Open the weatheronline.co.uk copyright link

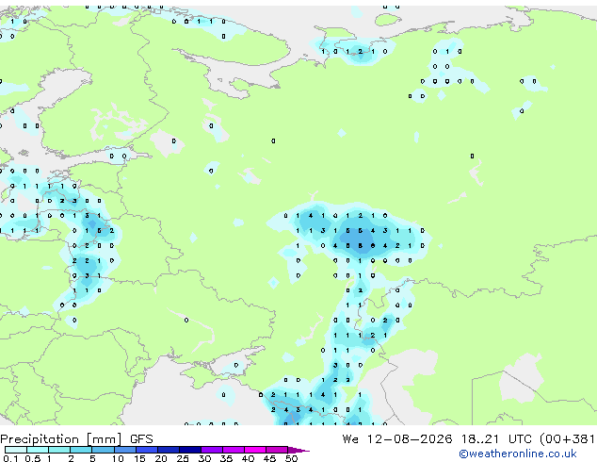click(x=518, y=454)
